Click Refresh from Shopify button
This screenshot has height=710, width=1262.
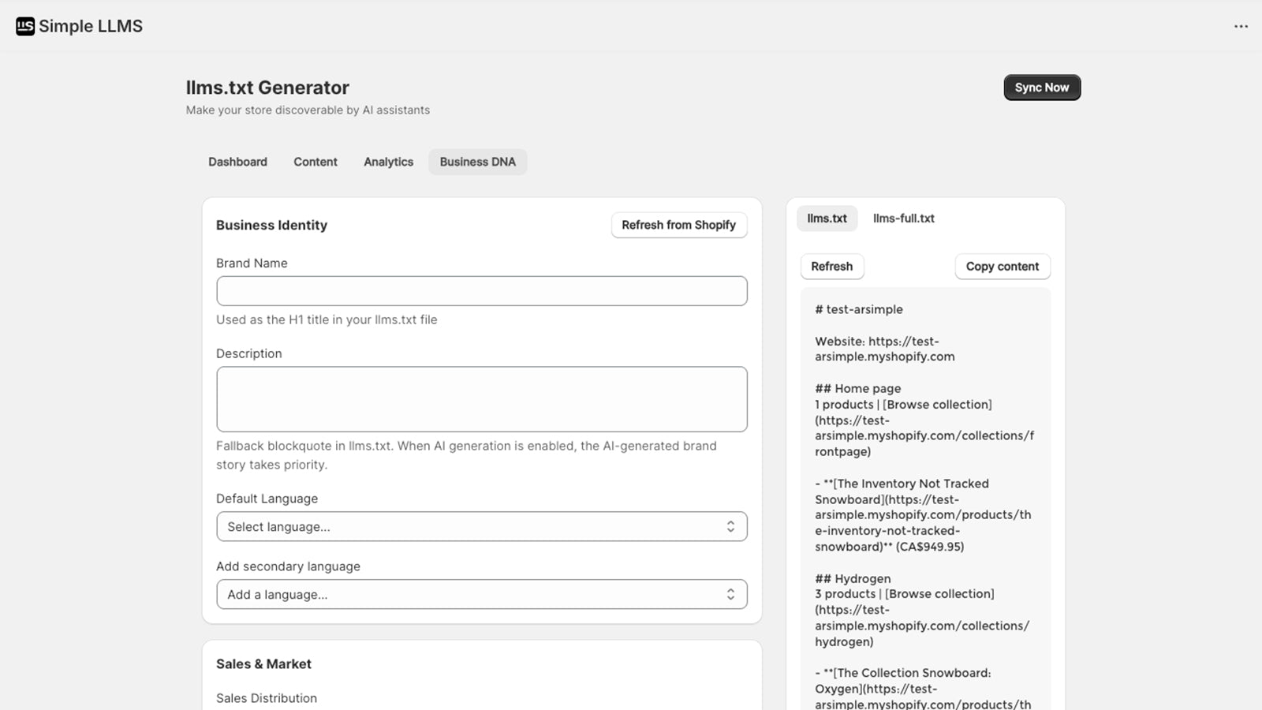pyautogui.click(x=678, y=225)
